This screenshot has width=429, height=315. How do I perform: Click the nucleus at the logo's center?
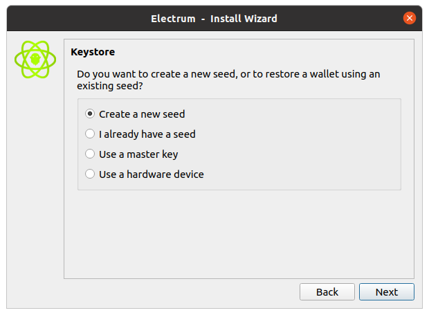pos(35,60)
